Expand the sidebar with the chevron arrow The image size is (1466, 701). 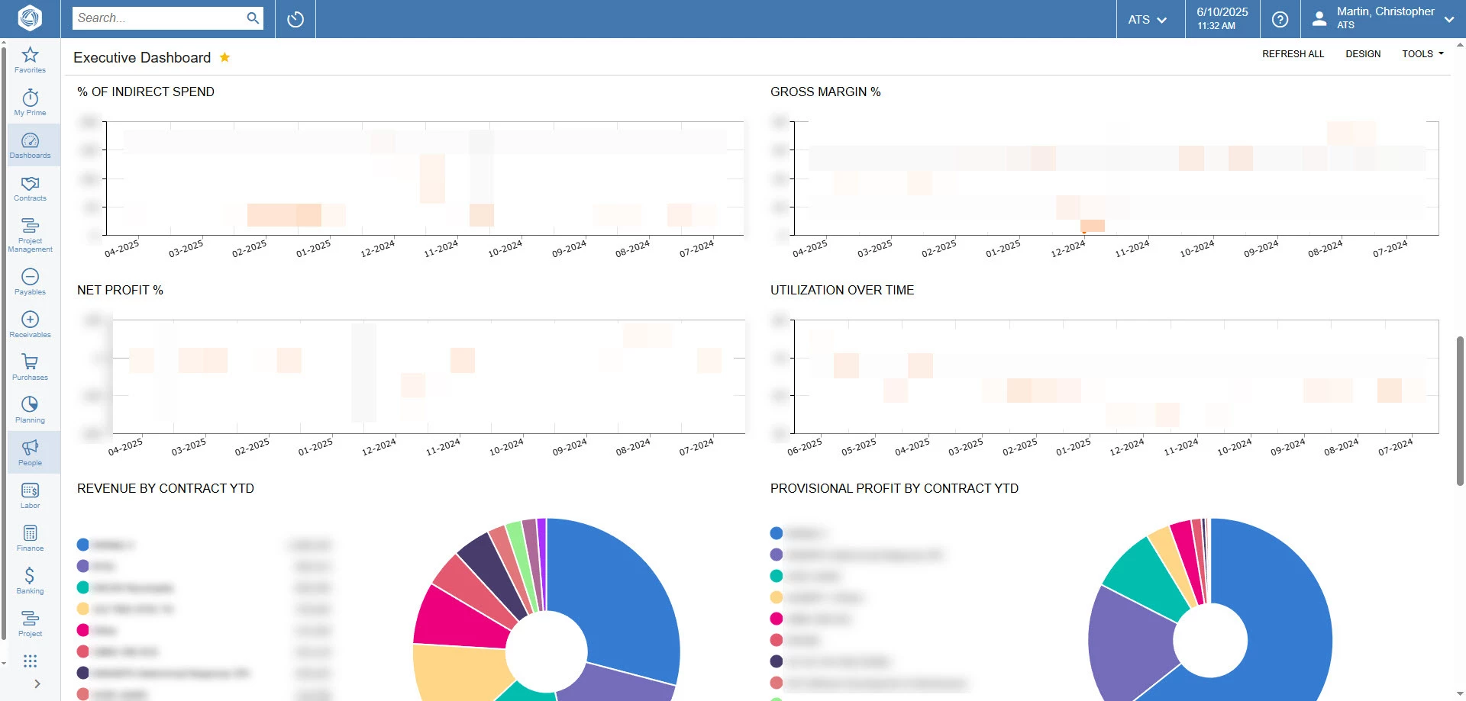(x=37, y=684)
